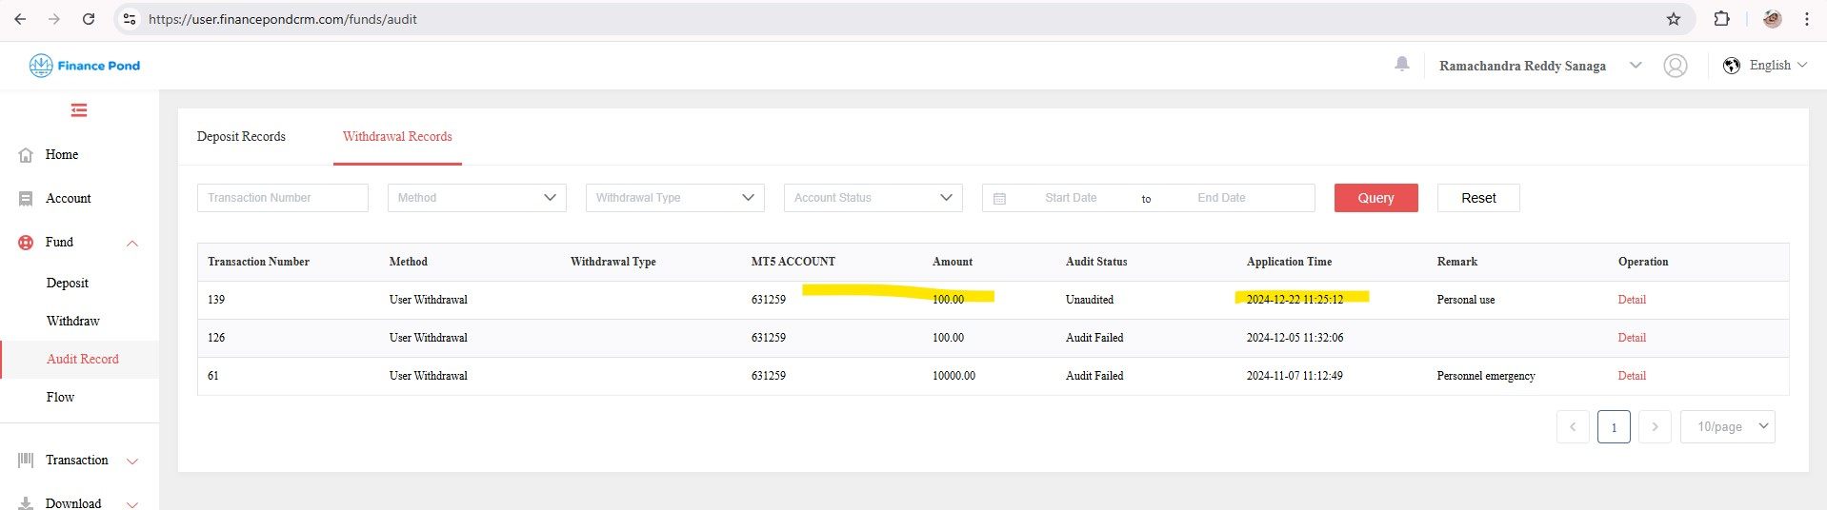The image size is (1827, 510).
Task: Collapse sidebar with red menu icon
Action: coord(79,110)
